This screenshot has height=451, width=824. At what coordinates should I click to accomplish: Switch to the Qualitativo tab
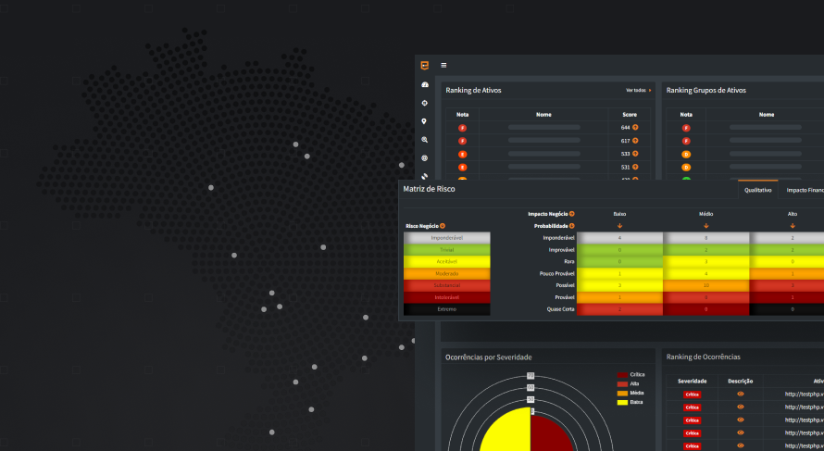click(x=757, y=189)
